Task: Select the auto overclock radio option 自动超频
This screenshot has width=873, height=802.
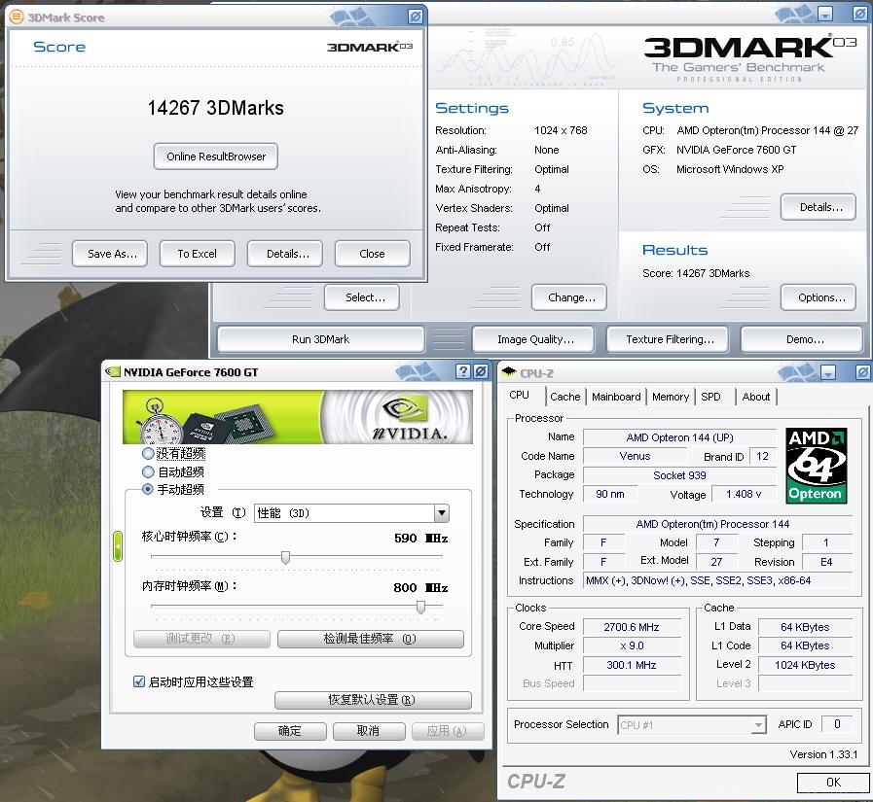Action: point(148,471)
